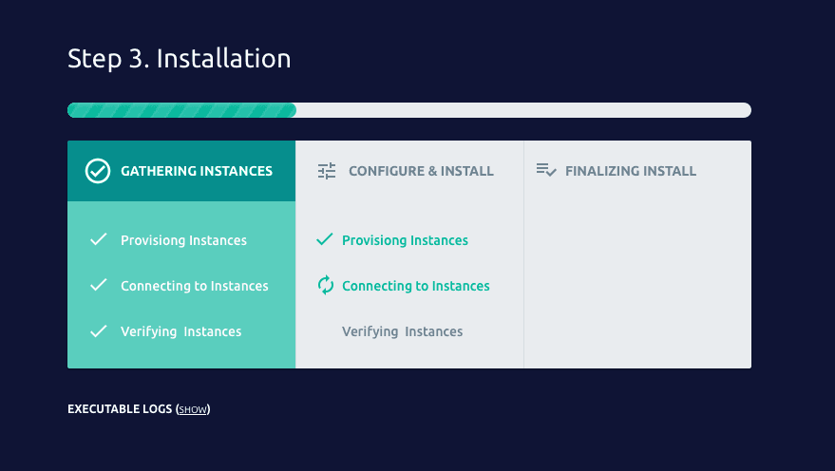Image resolution: width=835 pixels, height=471 pixels.
Task: Click the green sync icon beside Connecting to Instances
Action: [325, 286]
